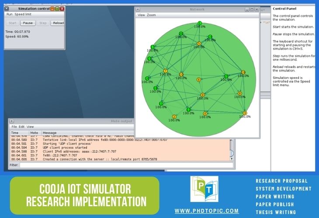Image resolution: width=319 pixels, height=218 pixels.
Task: Click the 'Paper Writing' banner text
Action: (275, 197)
